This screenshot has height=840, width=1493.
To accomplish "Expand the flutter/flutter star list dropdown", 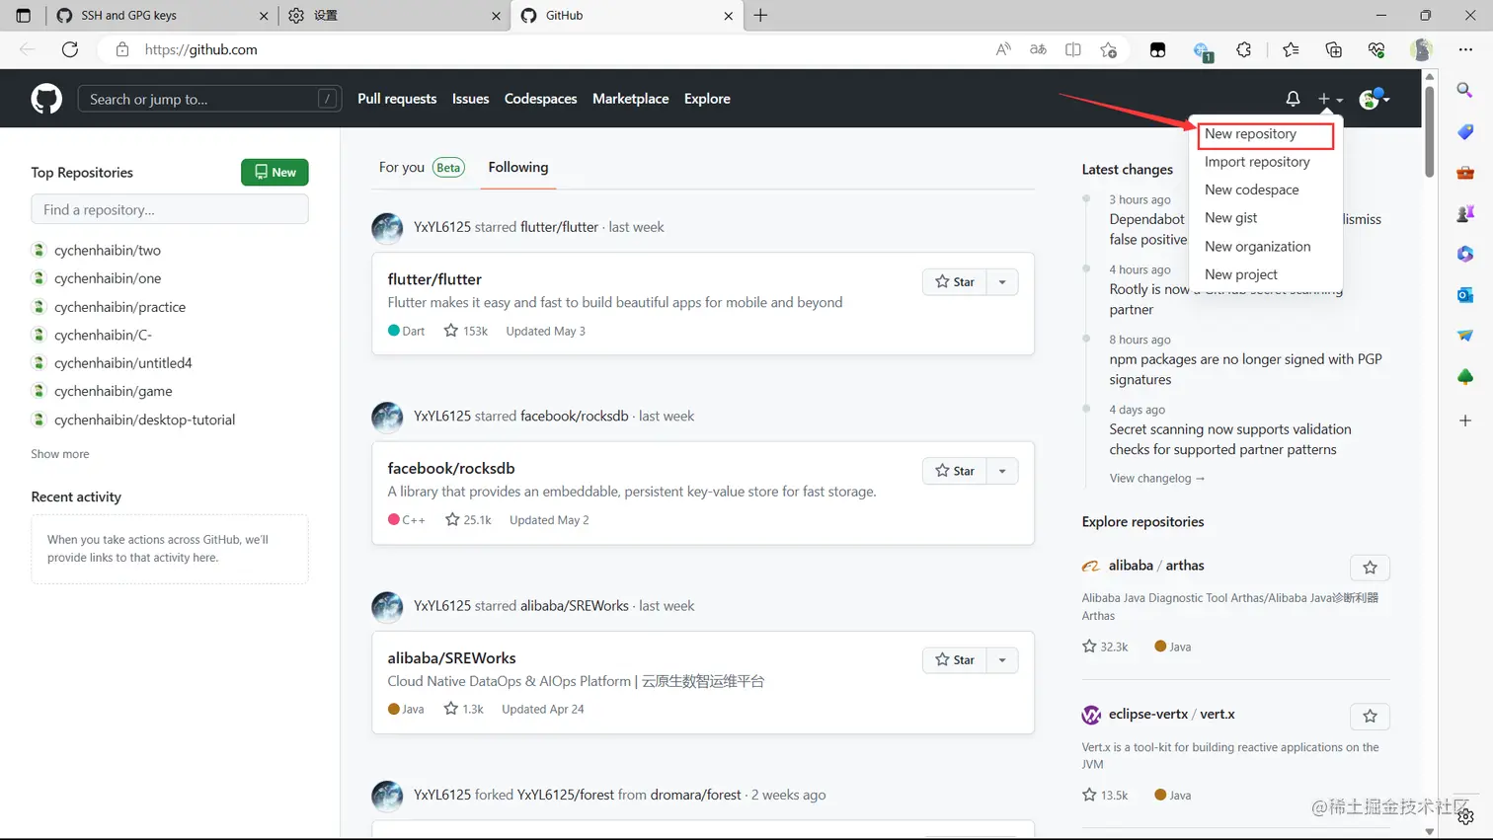I will (1002, 282).
